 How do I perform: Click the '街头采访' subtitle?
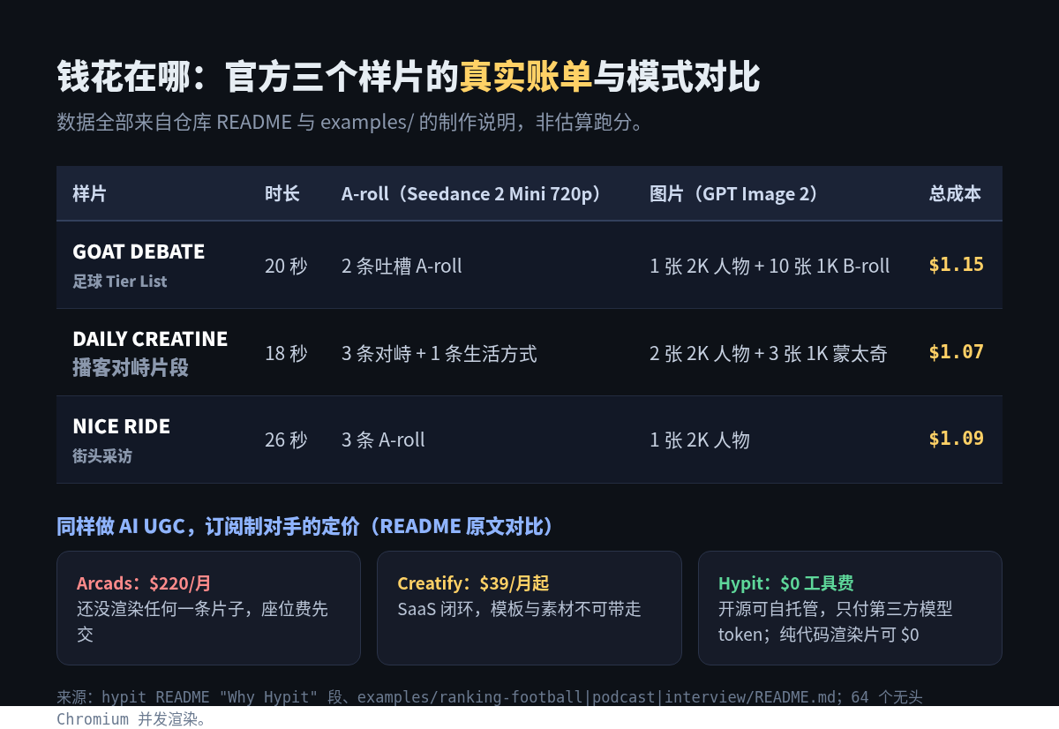[102, 456]
